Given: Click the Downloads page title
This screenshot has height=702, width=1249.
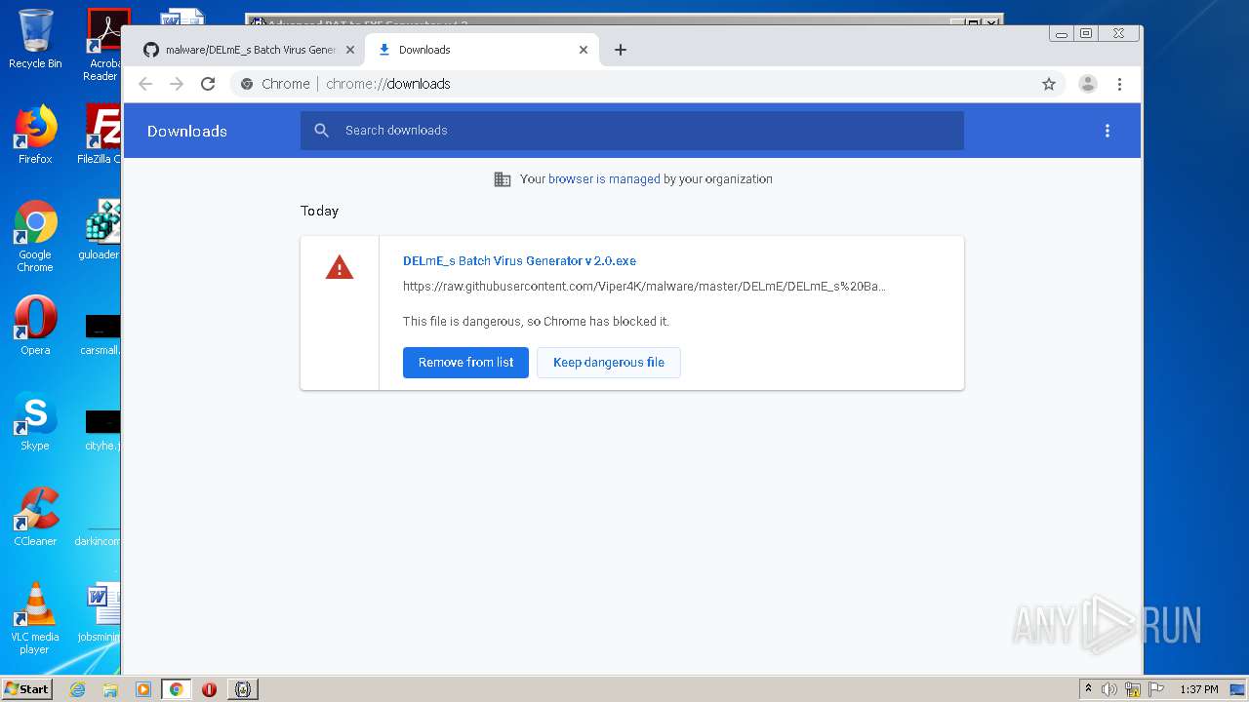Looking at the screenshot, I should pyautogui.click(x=187, y=132).
